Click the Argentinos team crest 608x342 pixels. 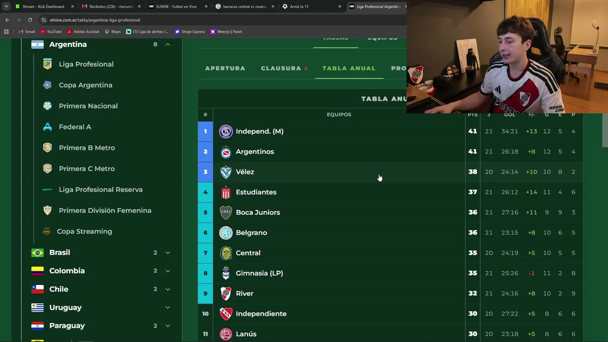pos(226,152)
